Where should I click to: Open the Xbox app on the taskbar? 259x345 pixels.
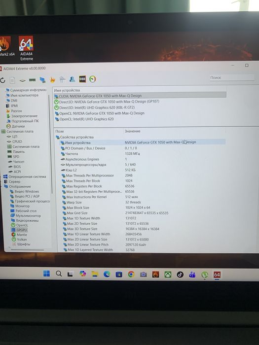coord(168,275)
